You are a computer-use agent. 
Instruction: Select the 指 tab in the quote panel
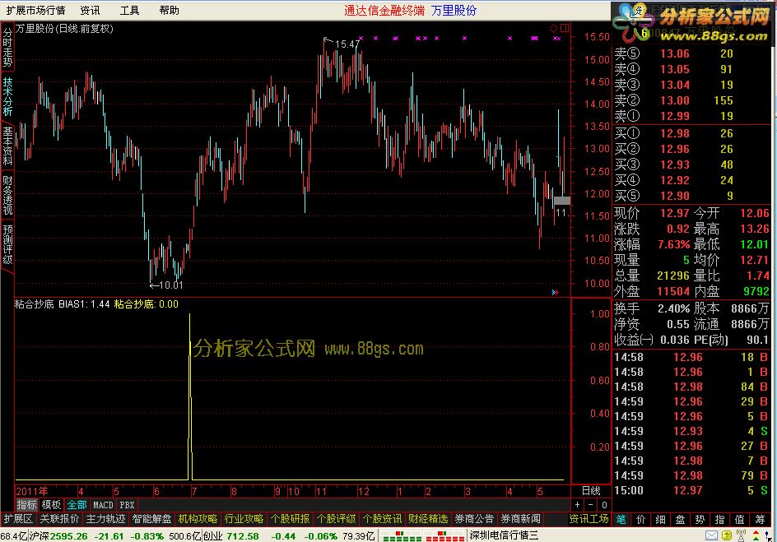tap(719, 519)
